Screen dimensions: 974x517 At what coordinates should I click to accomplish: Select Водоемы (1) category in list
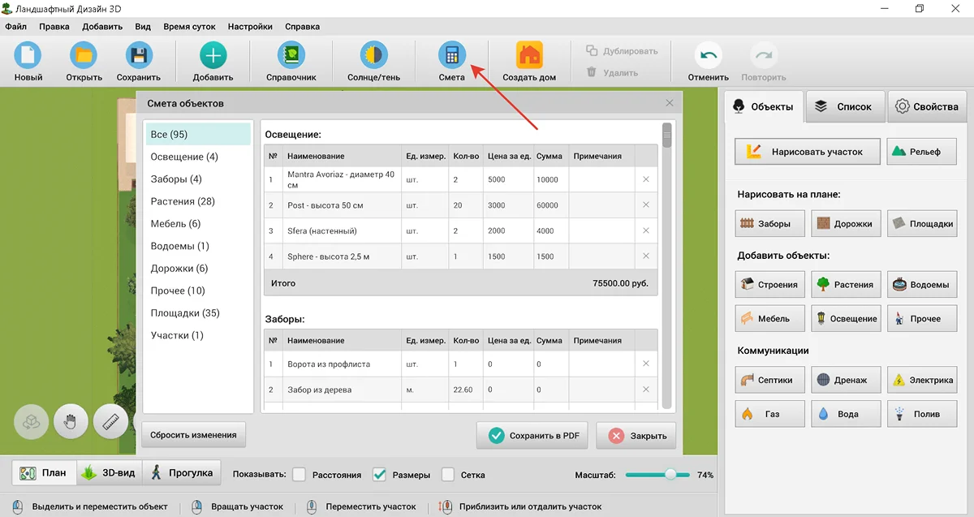pos(199,246)
